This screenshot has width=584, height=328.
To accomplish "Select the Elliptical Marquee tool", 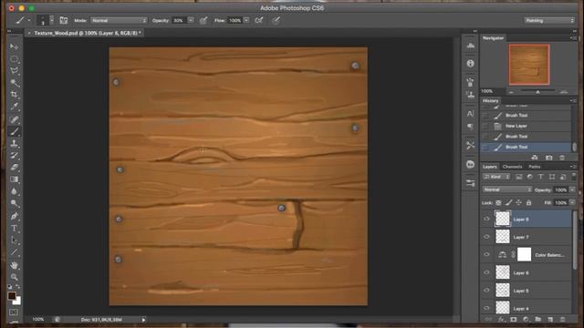I will 15,58.
